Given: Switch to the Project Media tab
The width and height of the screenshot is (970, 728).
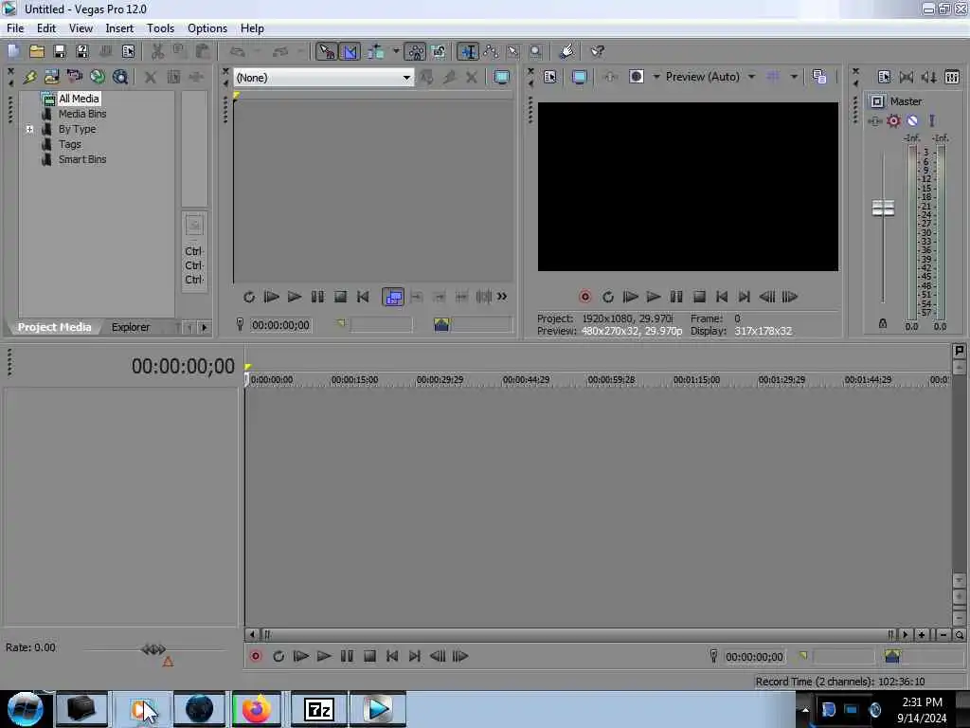Looking at the screenshot, I should pos(54,327).
